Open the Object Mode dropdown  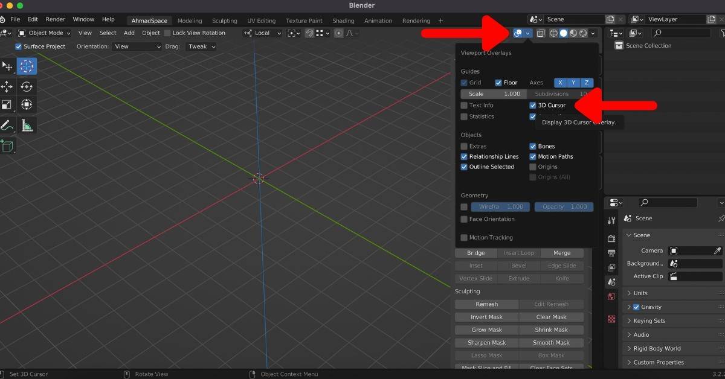[x=43, y=33]
